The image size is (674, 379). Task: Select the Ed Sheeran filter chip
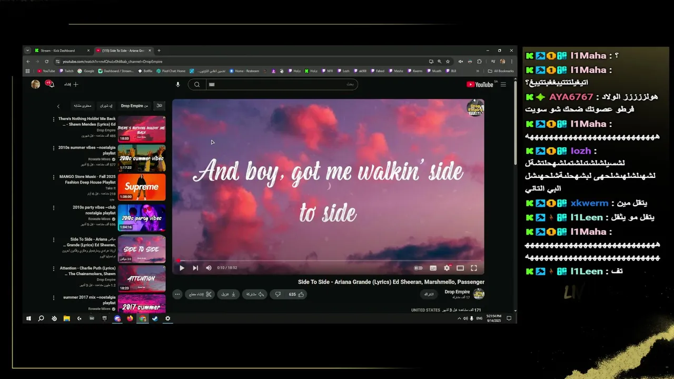click(106, 106)
